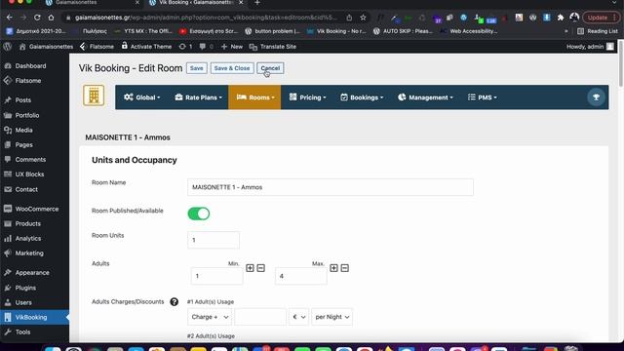Open Dashboard in WordPress sidebar
Image resolution: width=624 pixels, height=351 pixels.
click(30, 66)
